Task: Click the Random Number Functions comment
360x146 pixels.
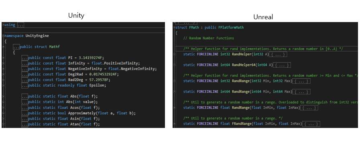Action: tap(208, 38)
